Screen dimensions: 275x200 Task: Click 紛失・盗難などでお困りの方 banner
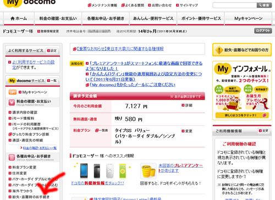click(x=242, y=50)
